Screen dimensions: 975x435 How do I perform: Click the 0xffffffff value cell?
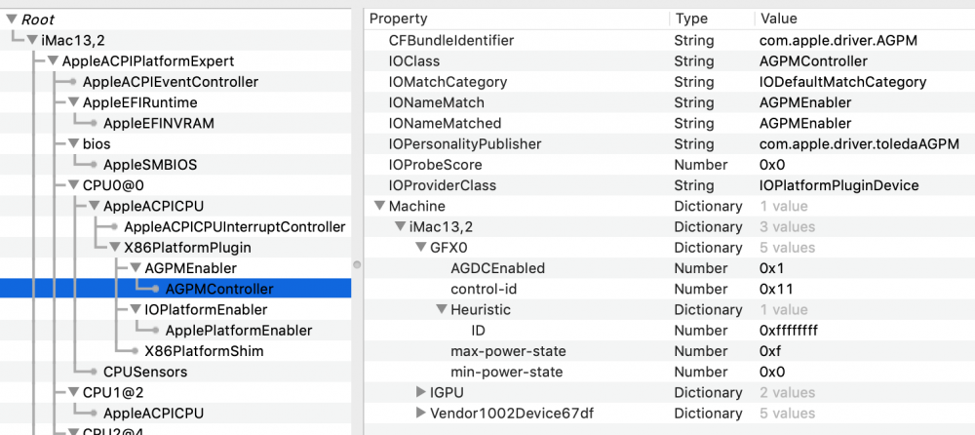pos(789,331)
